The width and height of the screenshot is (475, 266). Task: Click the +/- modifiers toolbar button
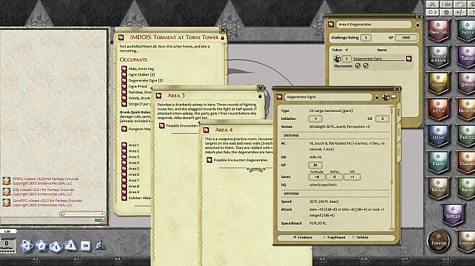click(x=460, y=12)
